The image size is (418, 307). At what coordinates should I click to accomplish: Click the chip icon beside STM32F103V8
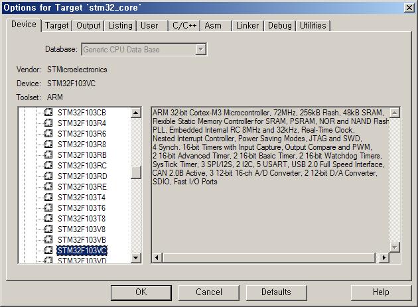[48, 229]
